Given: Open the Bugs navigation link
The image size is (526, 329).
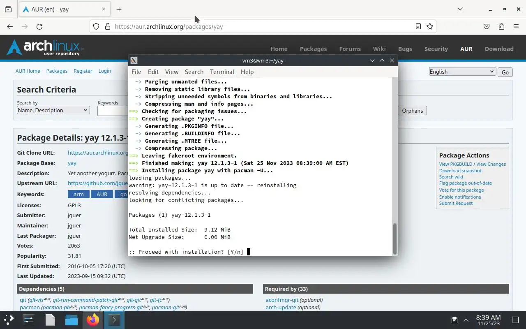Looking at the screenshot, I should pyautogui.click(x=405, y=49).
